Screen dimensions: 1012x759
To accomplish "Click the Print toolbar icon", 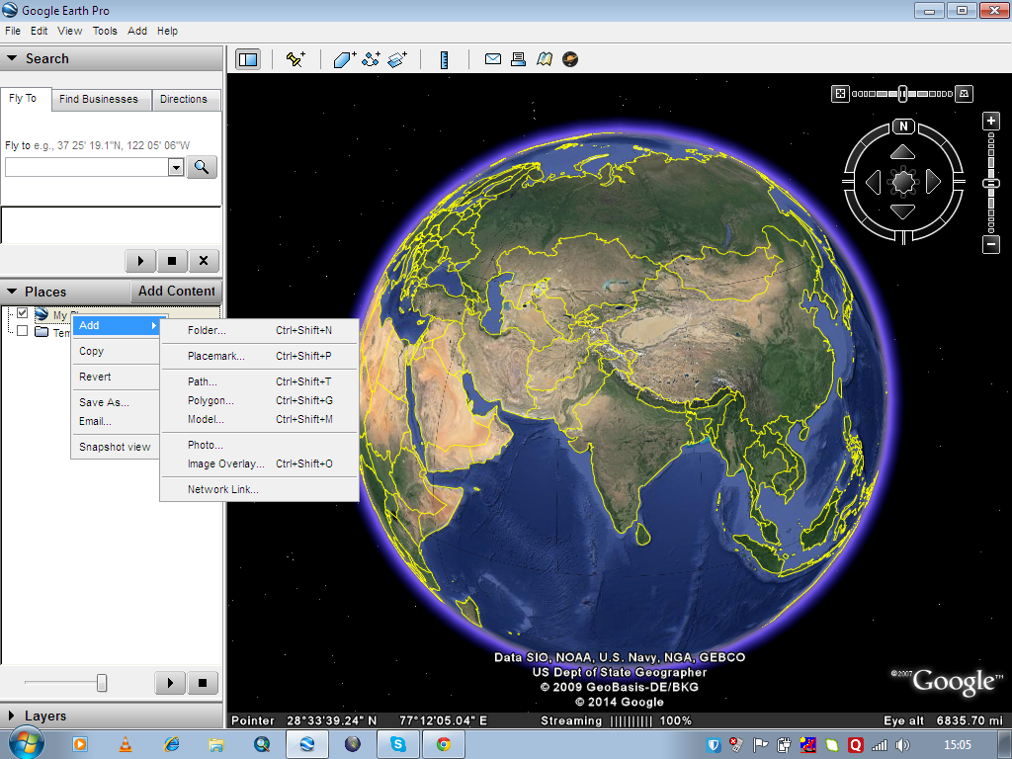I will (518, 59).
